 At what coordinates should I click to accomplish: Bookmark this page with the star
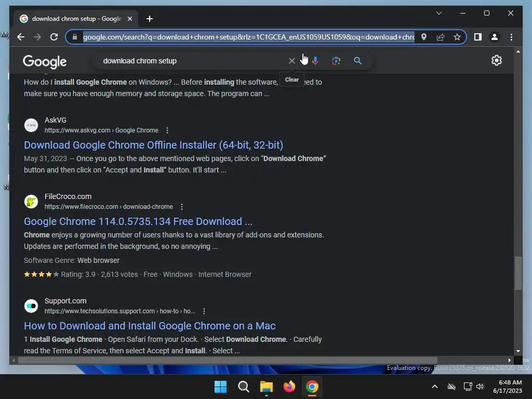tap(457, 37)
